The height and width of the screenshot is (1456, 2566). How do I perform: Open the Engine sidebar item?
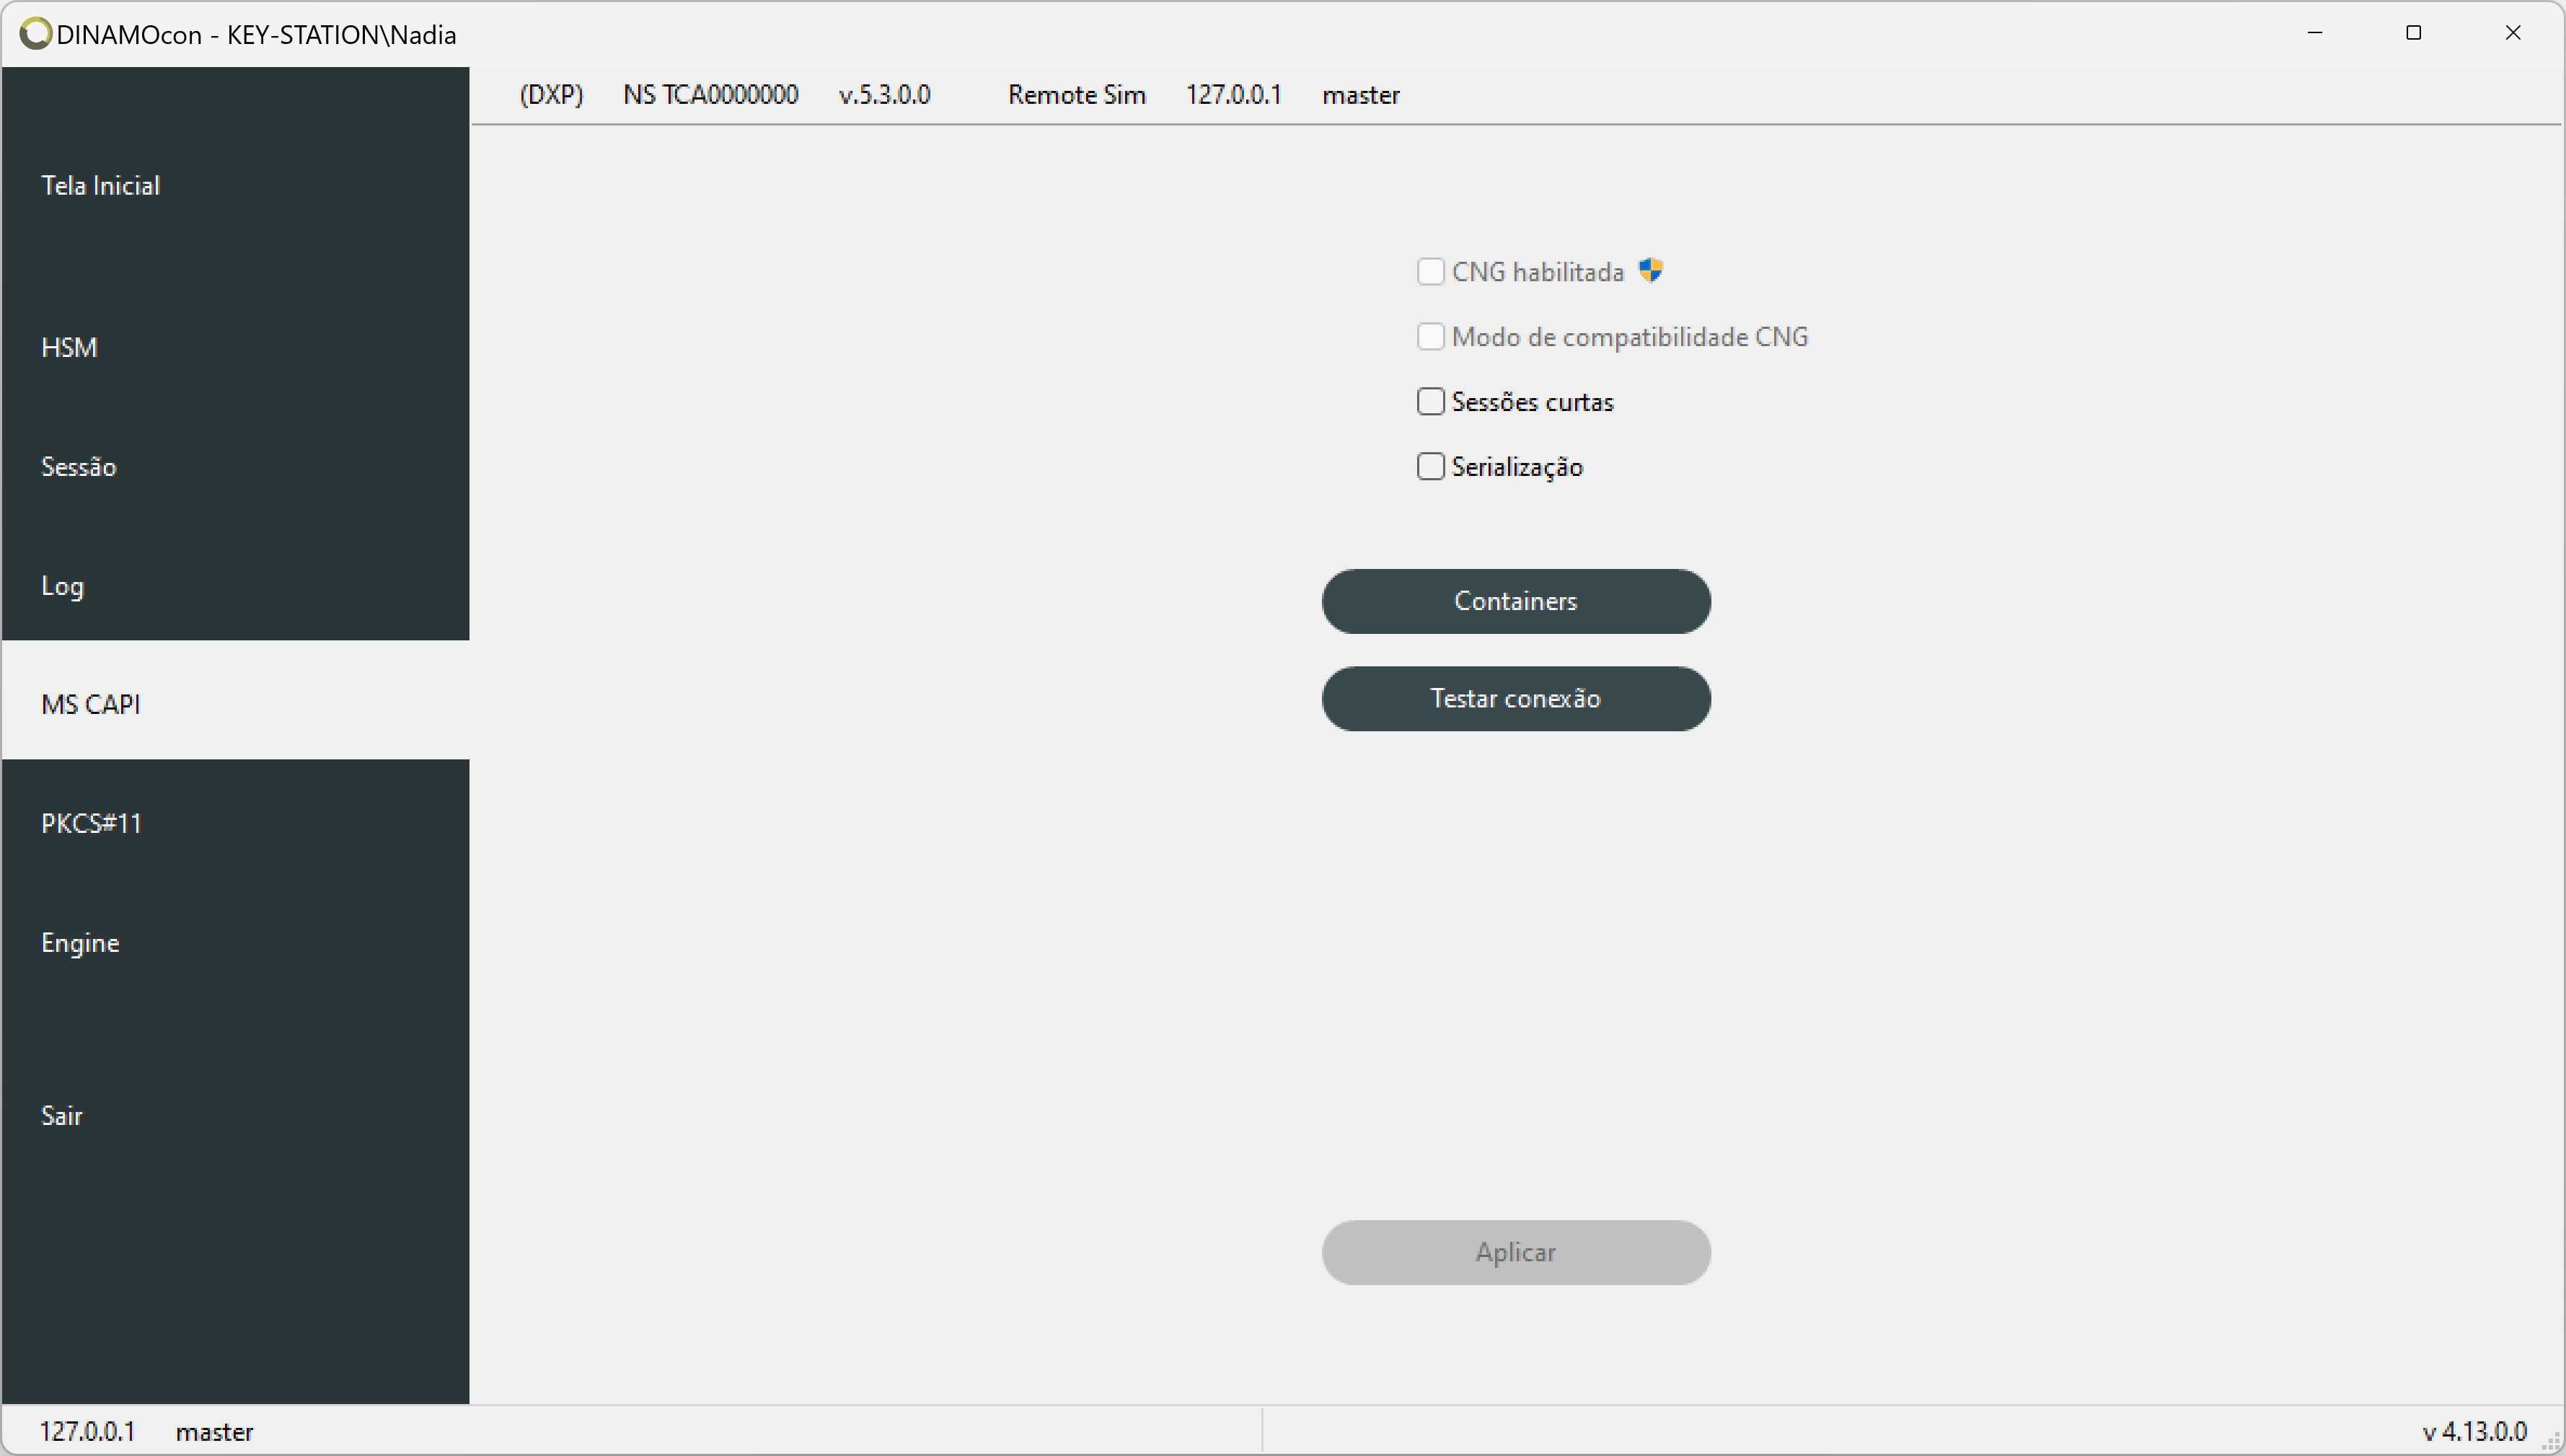coord(235,943)
